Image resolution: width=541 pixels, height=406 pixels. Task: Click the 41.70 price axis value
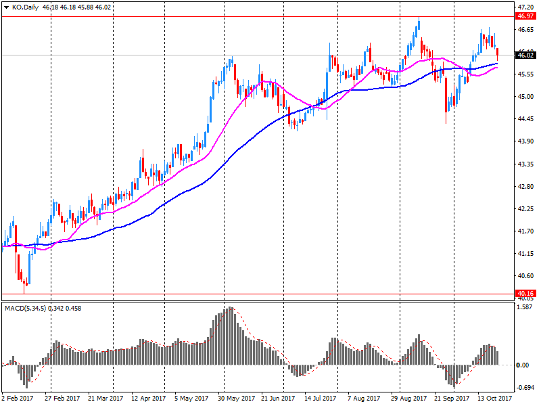pyautogui.click(x=526, y=231)
